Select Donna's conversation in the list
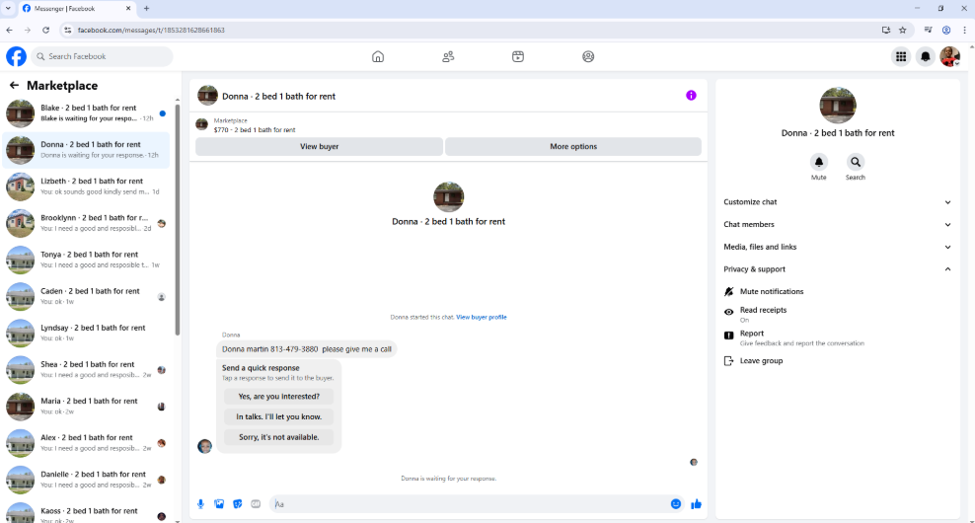975x523 pixels. [x=86, y=150]
